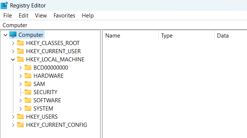Click the Registry Editor app icon in title bar
Screen dimensions: 247x138
pyautogui.click(x=4, y=5)
